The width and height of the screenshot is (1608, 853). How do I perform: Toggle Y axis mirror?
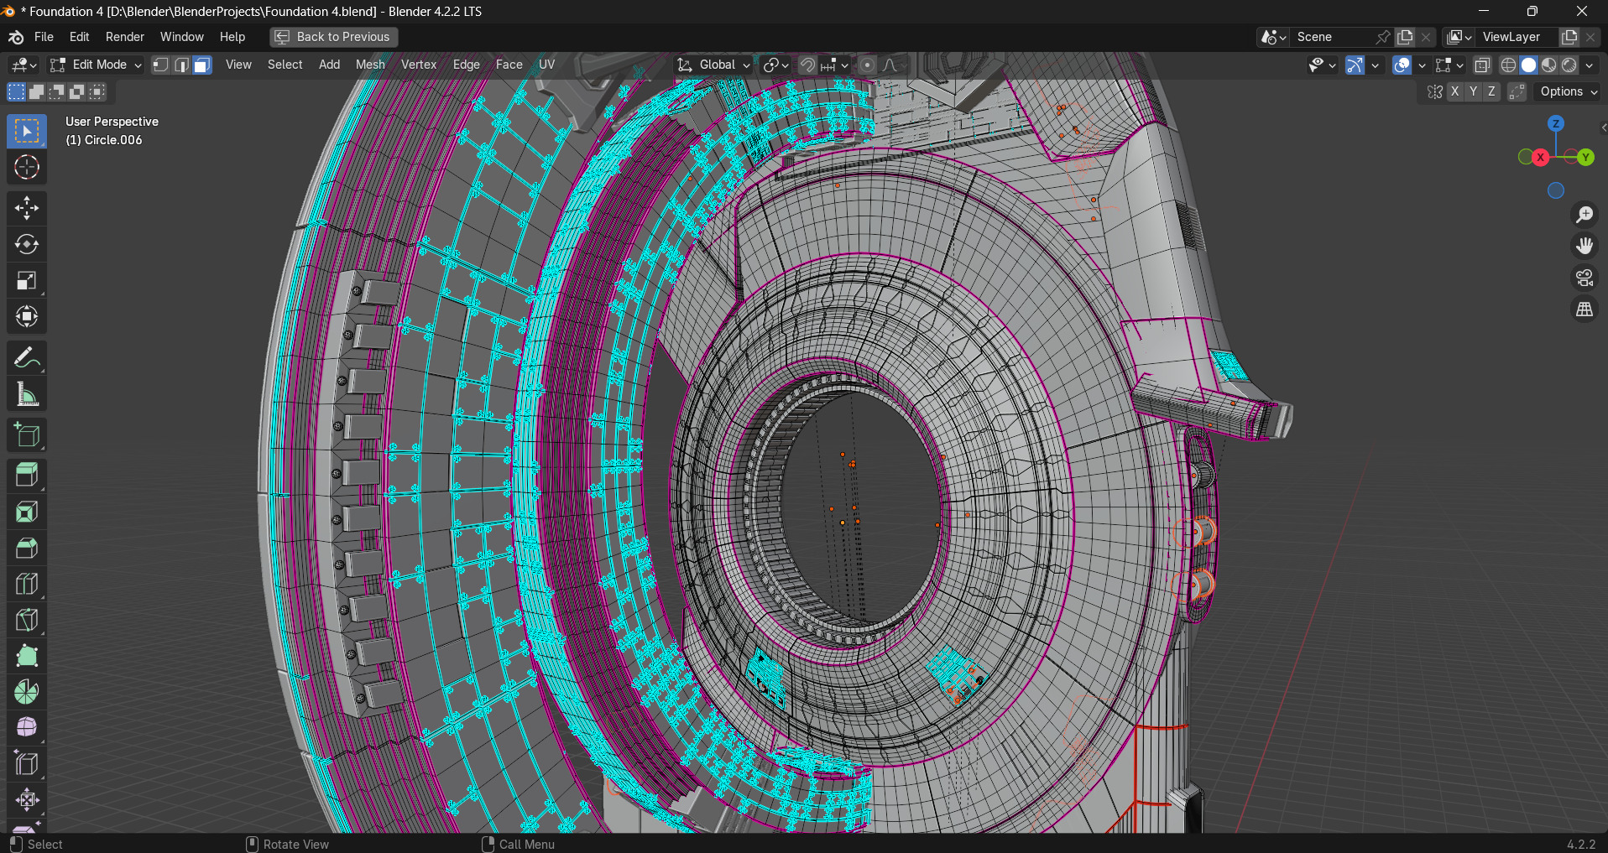[x=1473, y=91]
